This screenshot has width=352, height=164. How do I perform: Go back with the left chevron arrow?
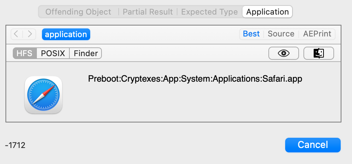[x=16, y=34]
